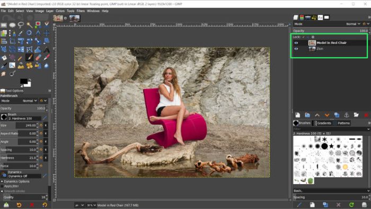Click the black foreground color swatch
Viewport: 371px width, 209px height.
[x=23, y=81]
